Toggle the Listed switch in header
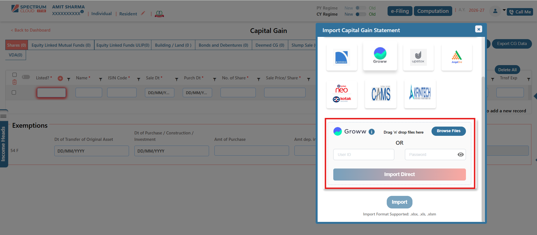Image resolution: width=537 pixels, height=235 pixels. (26, 77)
